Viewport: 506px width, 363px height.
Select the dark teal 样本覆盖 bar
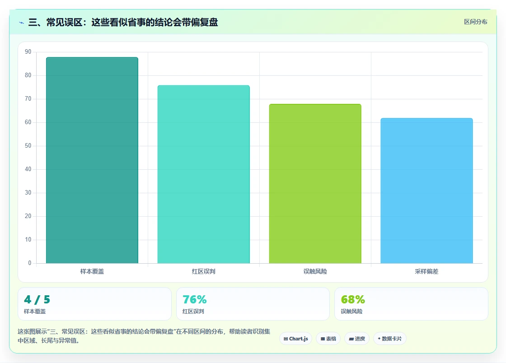coord(92,160)
